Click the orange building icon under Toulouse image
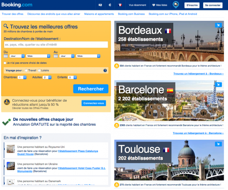This screenshot has width=228, height=190. click(x=116, y=185)
